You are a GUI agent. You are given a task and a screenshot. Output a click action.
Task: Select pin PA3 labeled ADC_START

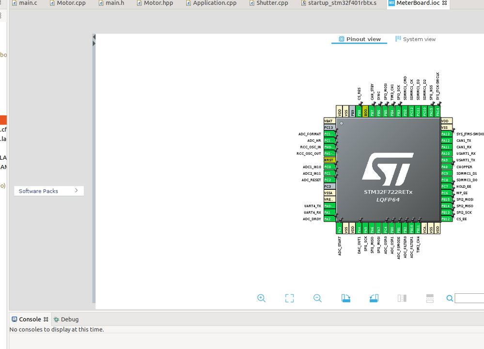339,228
